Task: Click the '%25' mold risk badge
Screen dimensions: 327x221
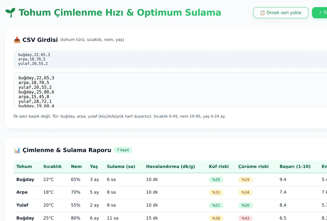Action: click(216, 180)
